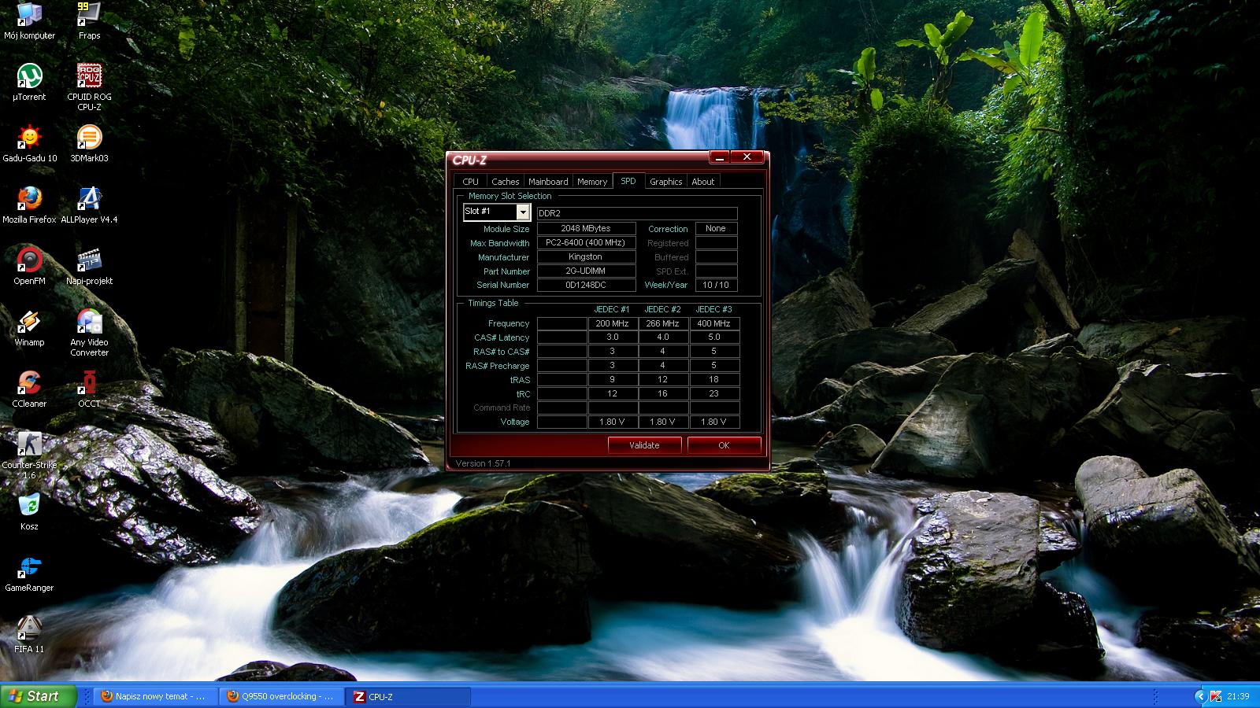Select the Week/Year value 10 / 10

[716, 286]
